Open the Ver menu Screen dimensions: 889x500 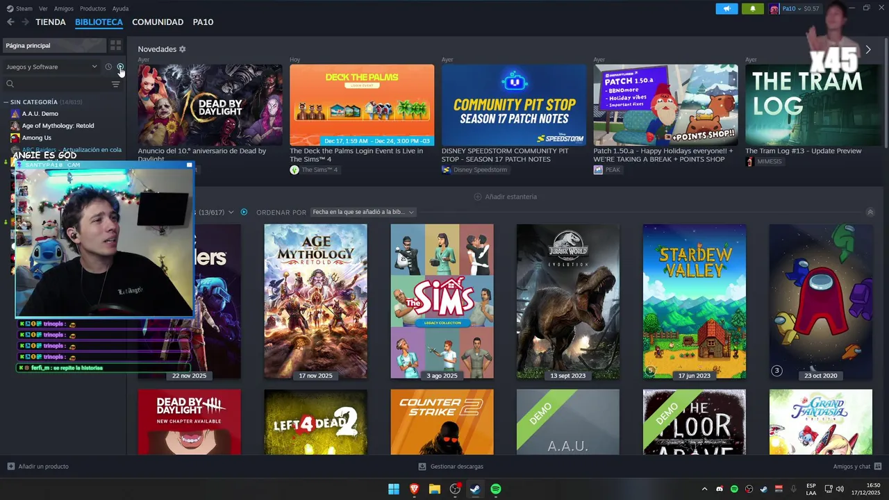pyautogui.click(x=43, y=8)
